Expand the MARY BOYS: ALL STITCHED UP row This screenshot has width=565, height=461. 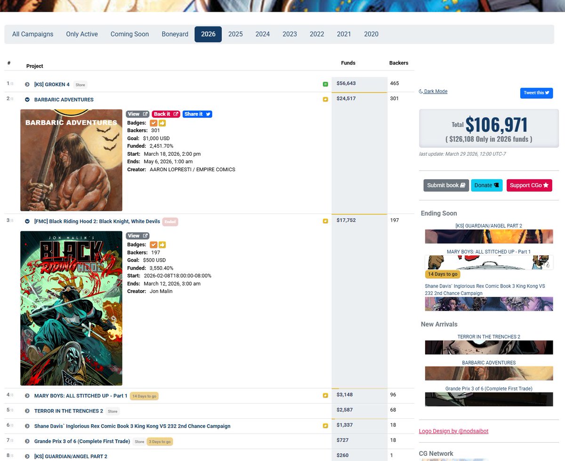[27, 396]
